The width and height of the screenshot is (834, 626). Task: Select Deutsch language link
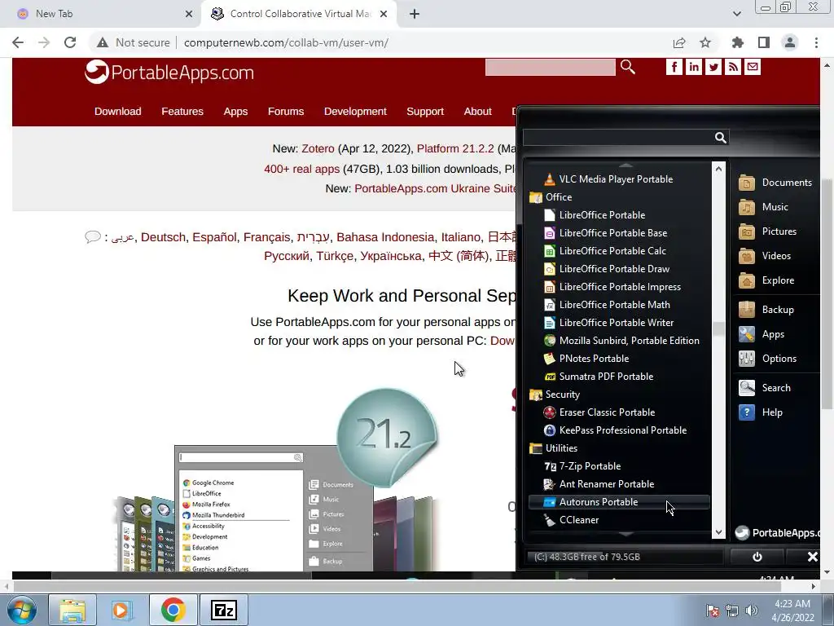[163, 237]
